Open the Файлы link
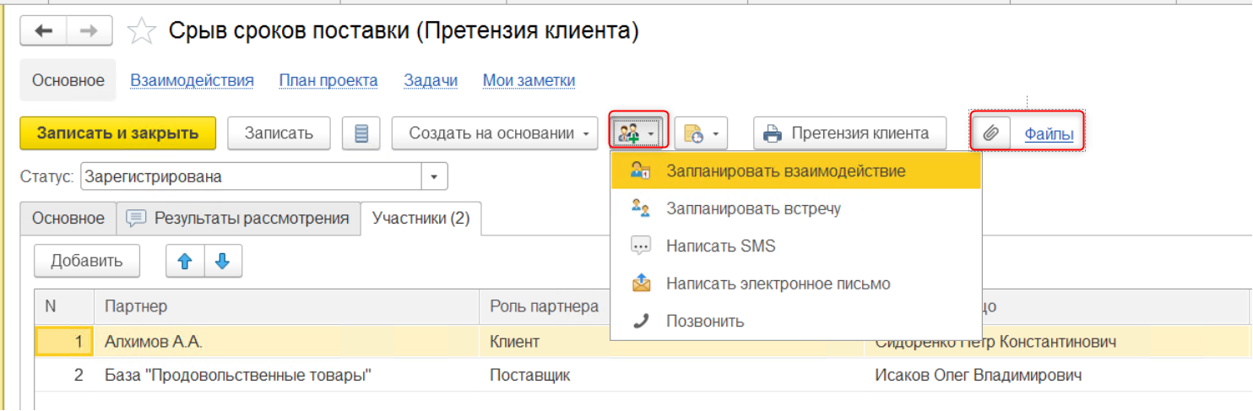Screen dimensions: 1253x411 [1049, 133]
